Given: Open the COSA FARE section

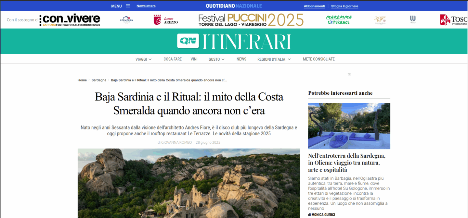Looking at the screenshot, I should [173, 59].
